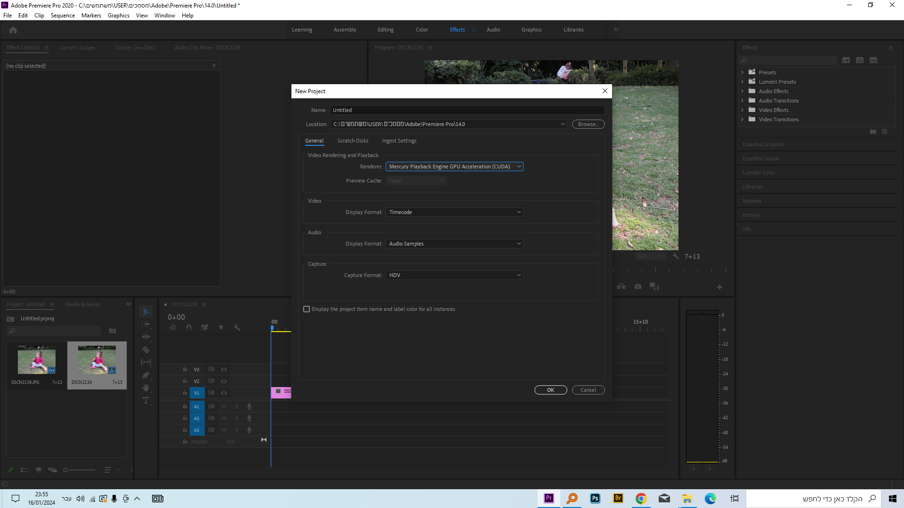Select the Selection arrow tool
This screenshot has width=904, height=508.
[146, 312]
